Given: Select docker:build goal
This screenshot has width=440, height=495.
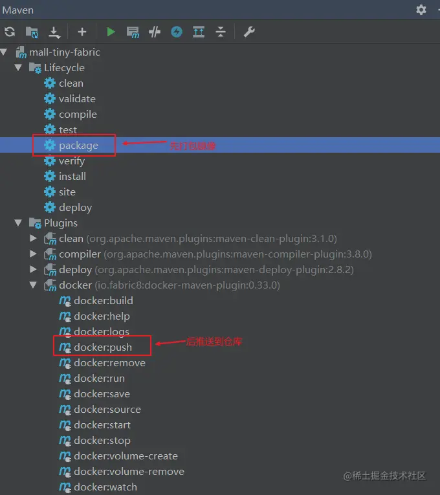Looking at the screenshot, I should tap(104, 300).
